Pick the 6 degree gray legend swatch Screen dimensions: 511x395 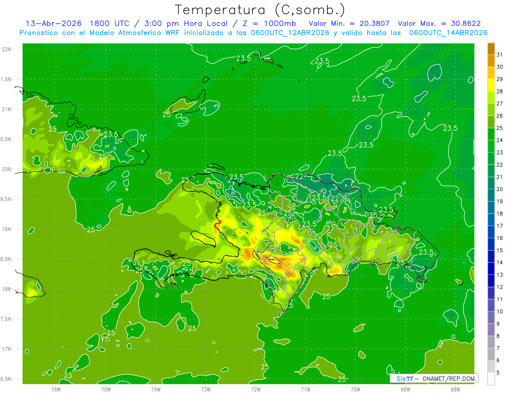(x=491, y=354)
